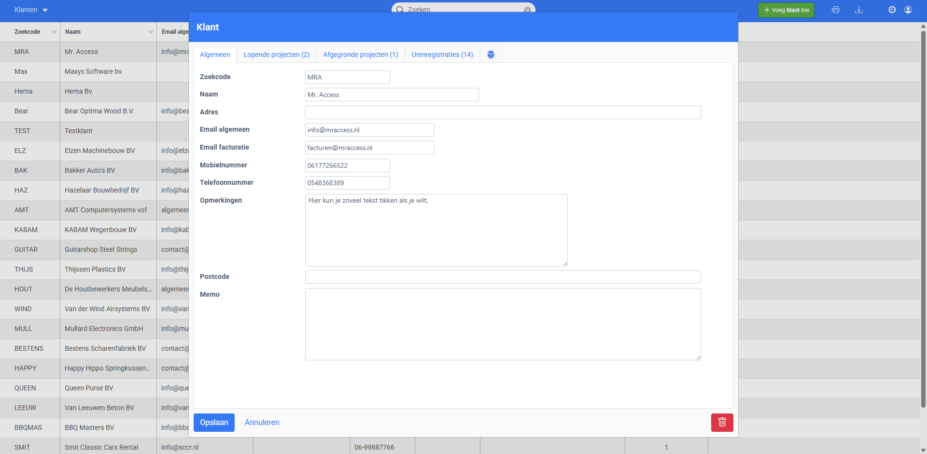Select the Afgegronde projecten tab
This screenshot has height=454, width=927.
[360, 55]
